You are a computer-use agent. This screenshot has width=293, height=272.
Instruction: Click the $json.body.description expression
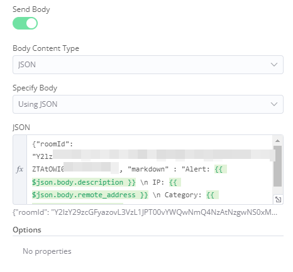[84, 182]
